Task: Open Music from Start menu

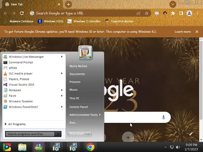Action: point(74,90)
